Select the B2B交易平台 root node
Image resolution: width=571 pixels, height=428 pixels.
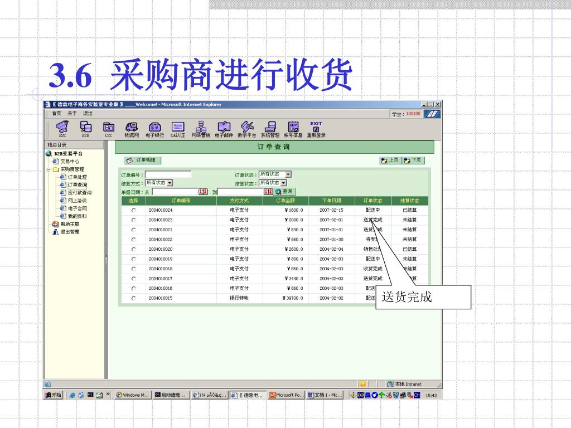pos(69,154)
